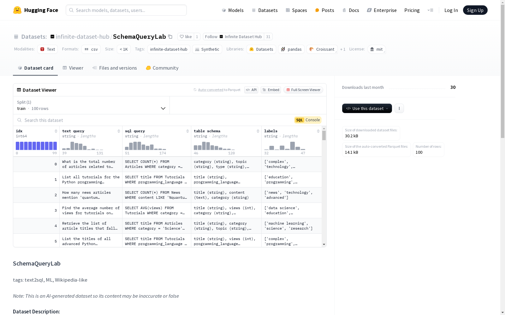Sort the text query column
Image resolution: width=505 pixels, height=315 pixels.
(x=119, y=131)
